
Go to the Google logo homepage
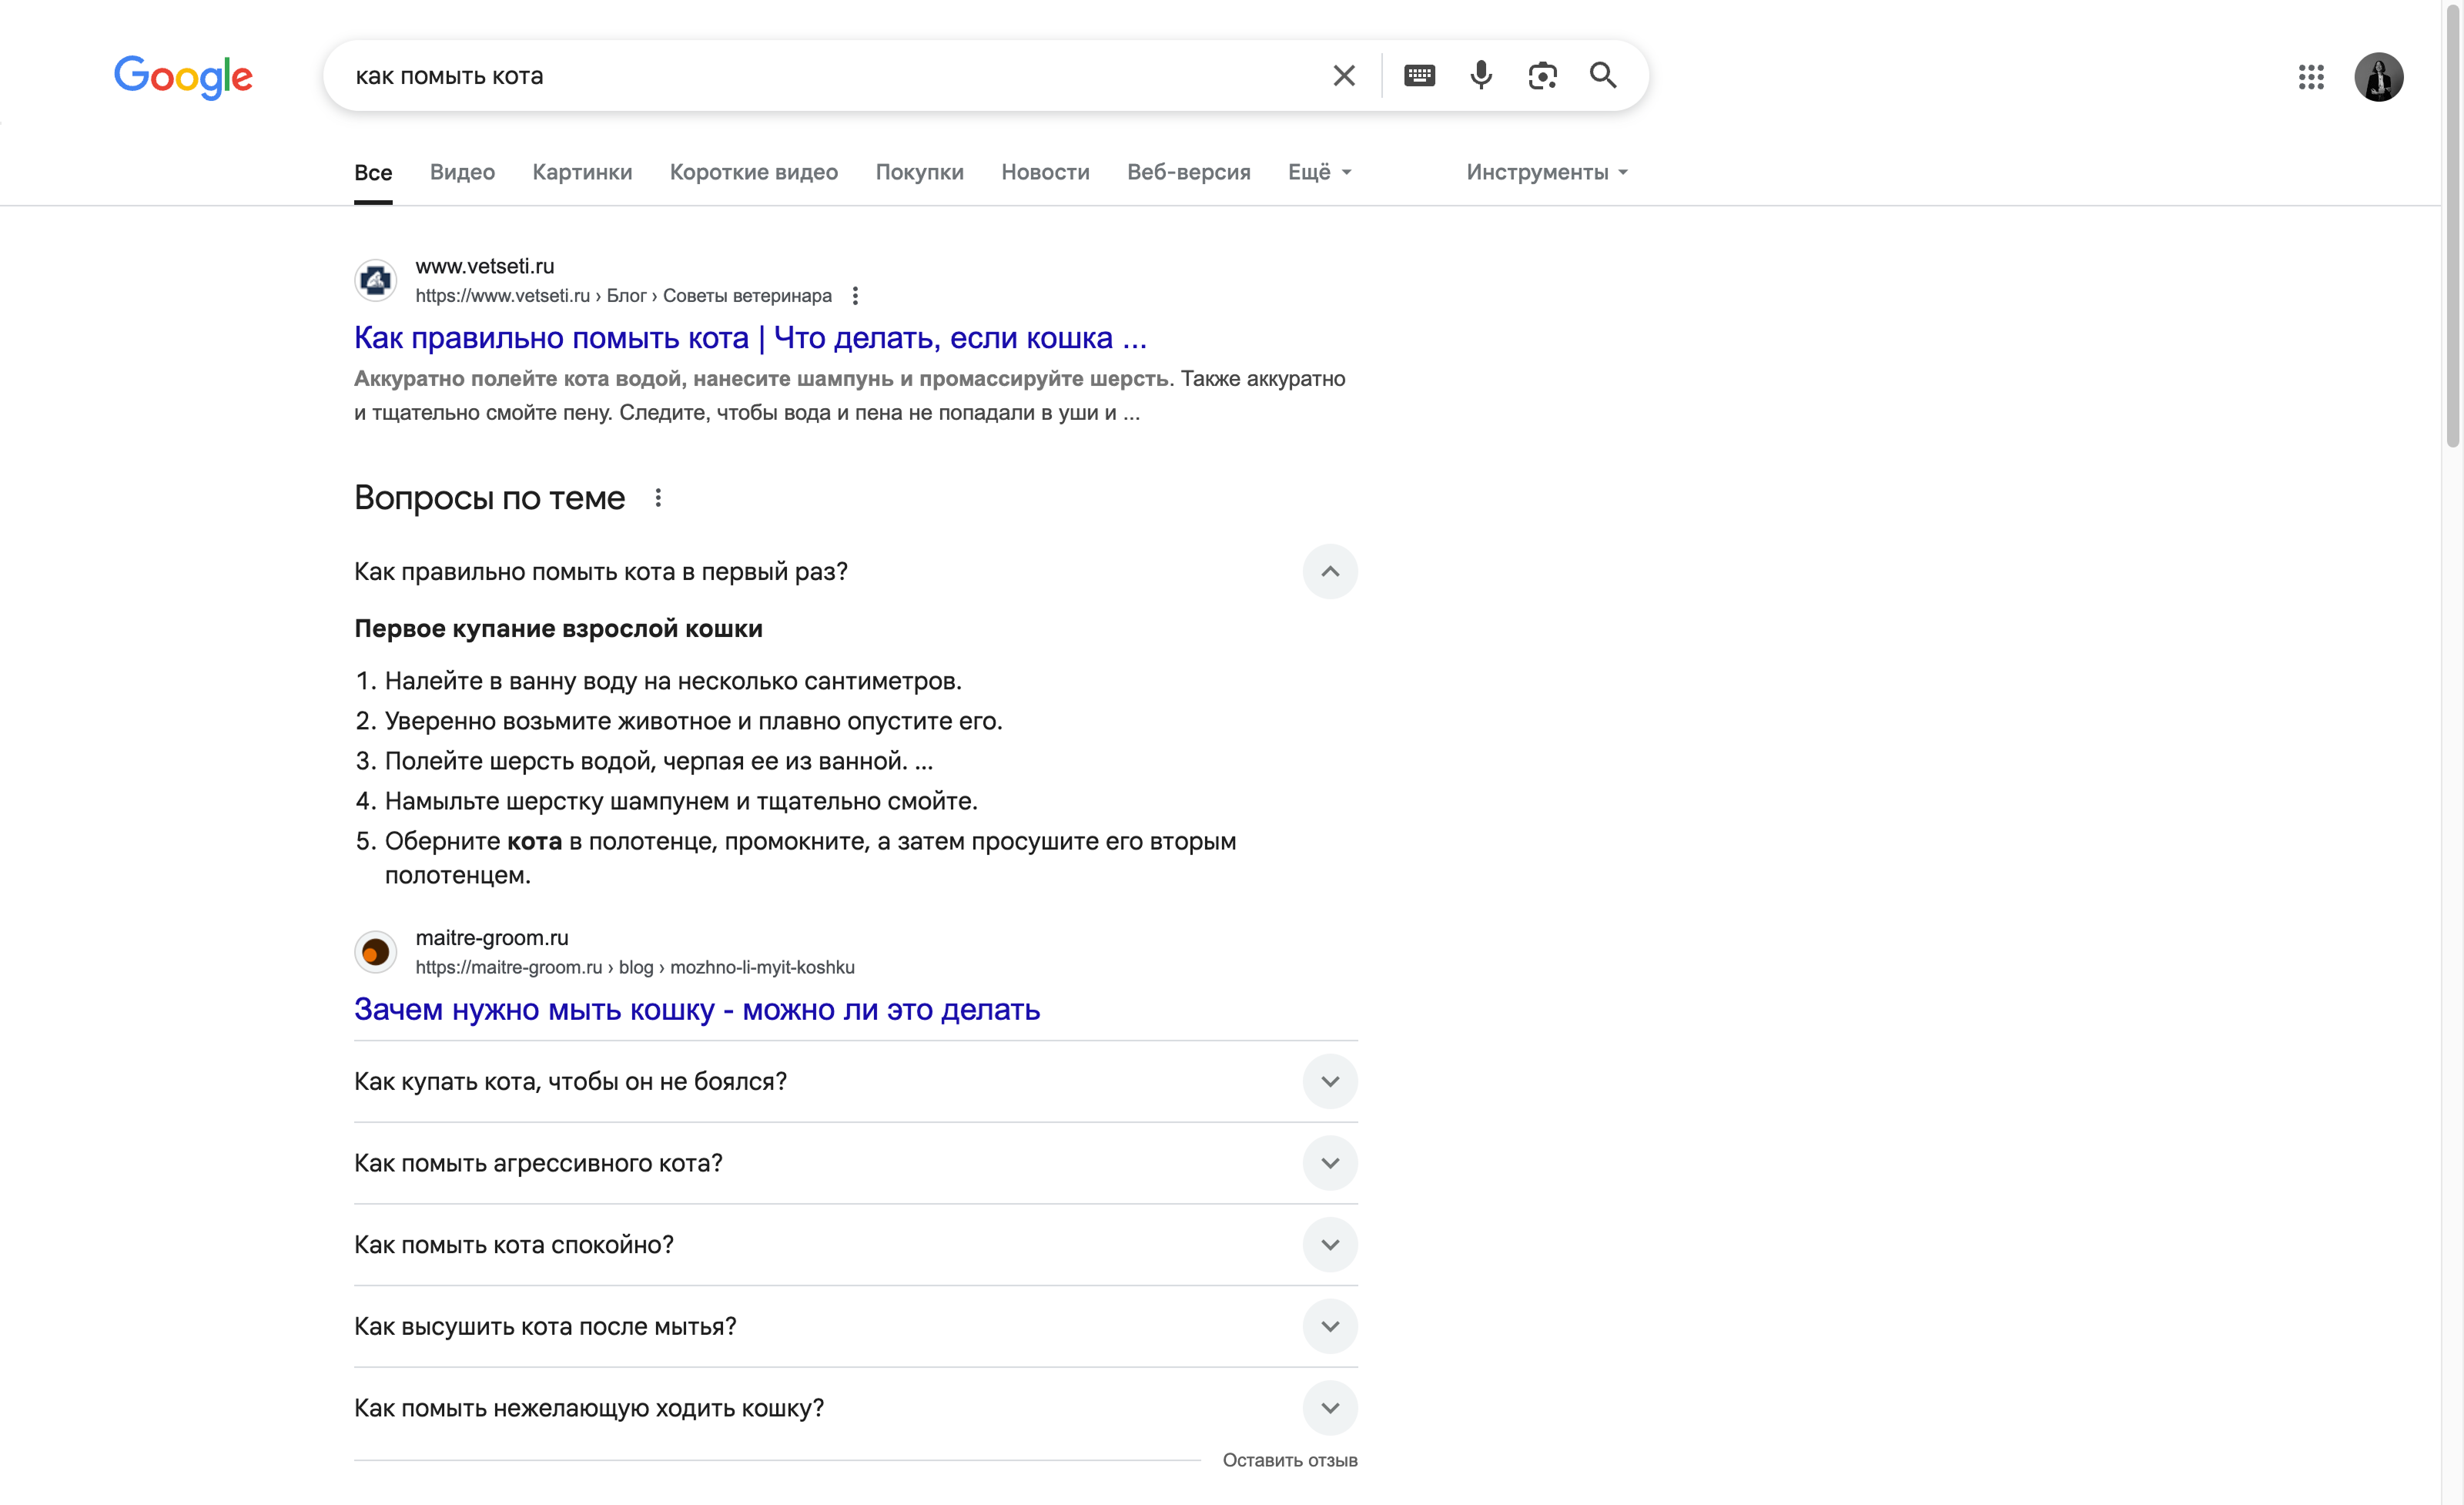pos(183,77)
